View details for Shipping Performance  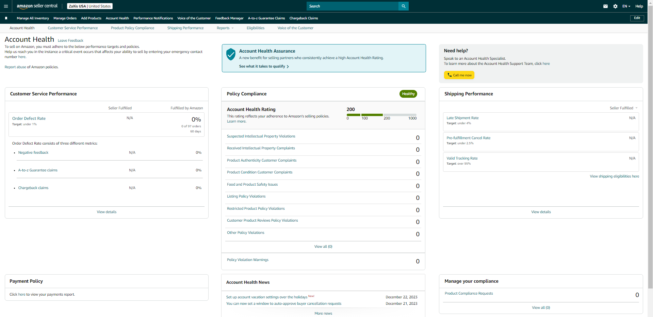(x=541, y=212)
